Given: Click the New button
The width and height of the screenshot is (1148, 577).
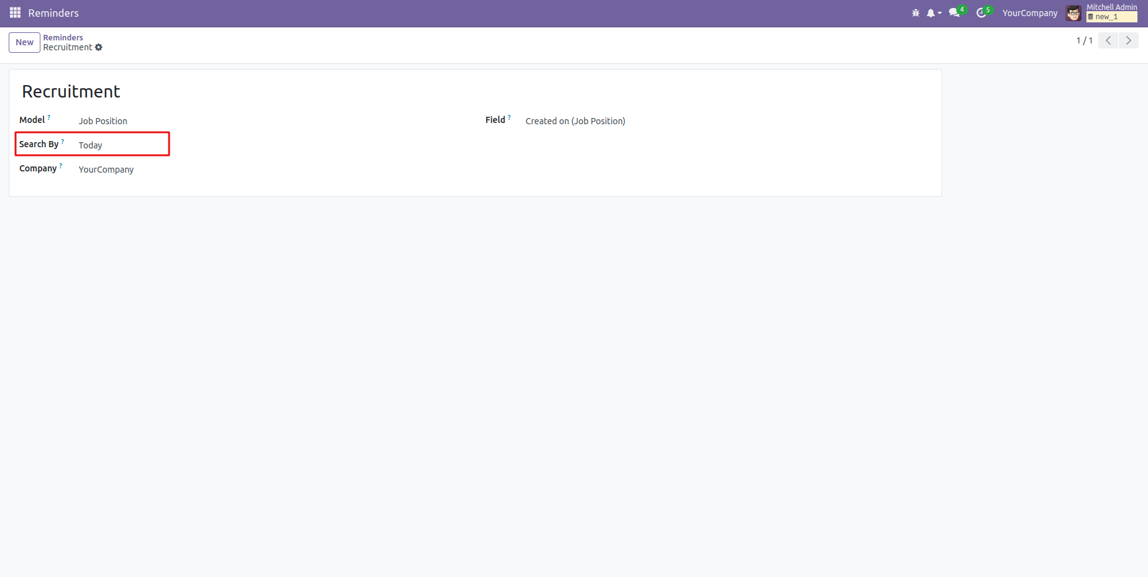Looking at the screenshot, I should (24, 43).
